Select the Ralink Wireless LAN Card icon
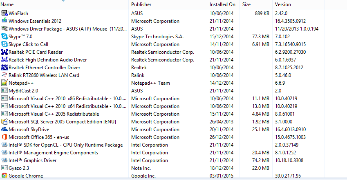This screenshot has width=347, height=180. tap(4, 75)
